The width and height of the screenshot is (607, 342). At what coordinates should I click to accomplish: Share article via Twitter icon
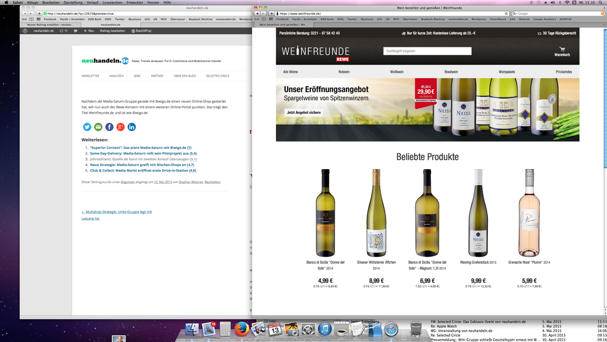pyautogui.click(x=87, y=127)
